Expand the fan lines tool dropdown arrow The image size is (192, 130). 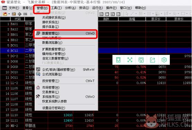coord(162,14)
